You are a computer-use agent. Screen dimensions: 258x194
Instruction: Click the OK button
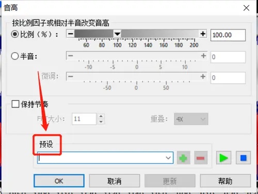coord(59,181)
